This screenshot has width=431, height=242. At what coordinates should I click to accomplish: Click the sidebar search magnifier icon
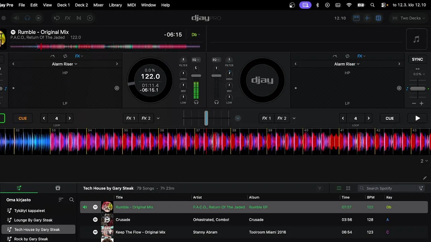(x=72, y=200)
